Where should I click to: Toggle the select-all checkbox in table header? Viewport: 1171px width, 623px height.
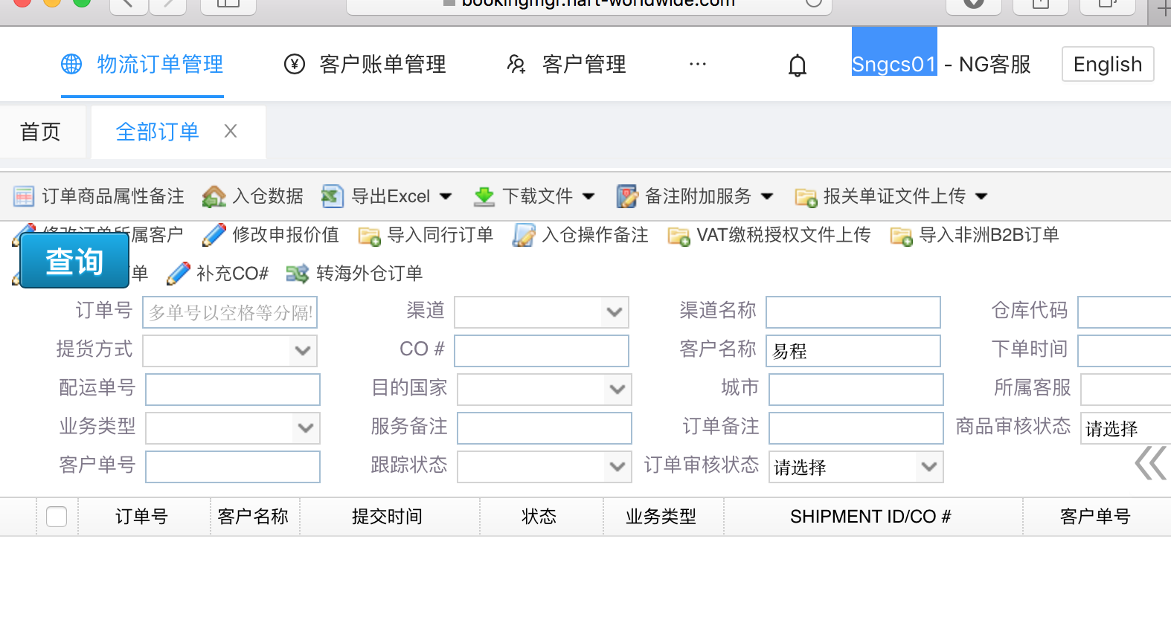point(57,517)
